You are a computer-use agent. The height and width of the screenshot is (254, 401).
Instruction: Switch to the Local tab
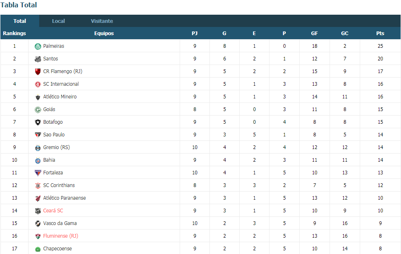coord(58,21)
